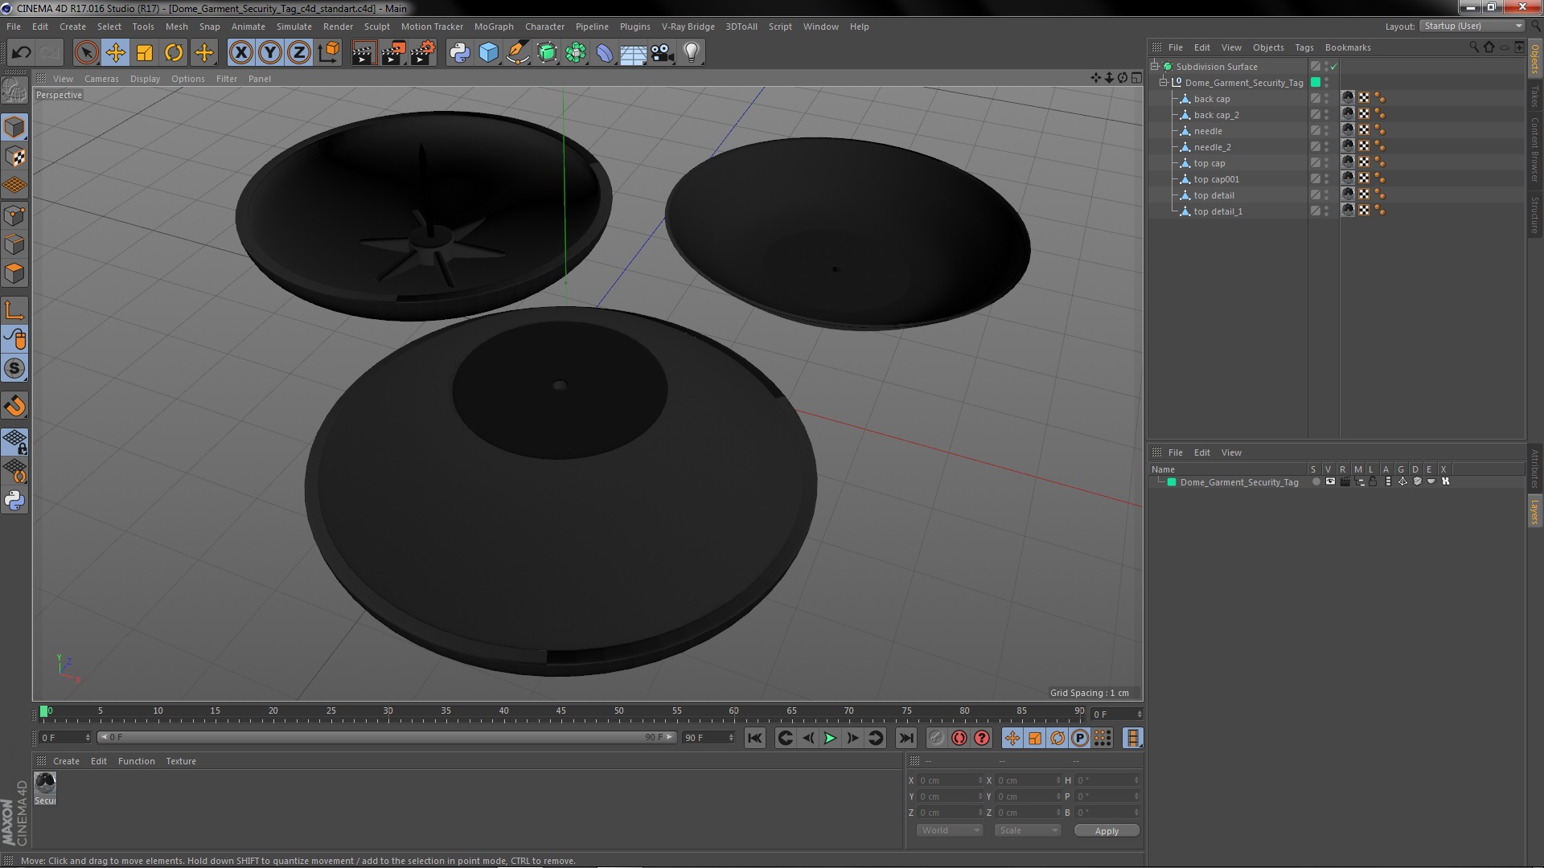Switch to Texture mode icon

[x=14, y=157]
